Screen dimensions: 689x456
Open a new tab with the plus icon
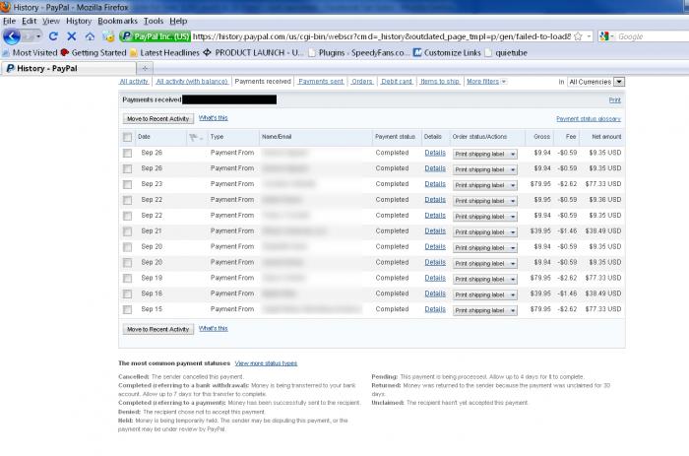tap(145, 68)
